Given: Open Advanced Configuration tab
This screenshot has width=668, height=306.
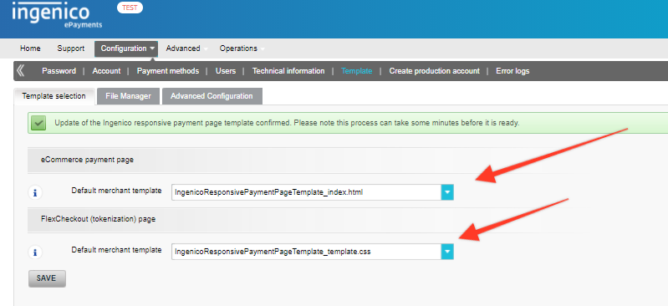Looking at the screenshot, I should pyautogui.click(x=212, y=96).
